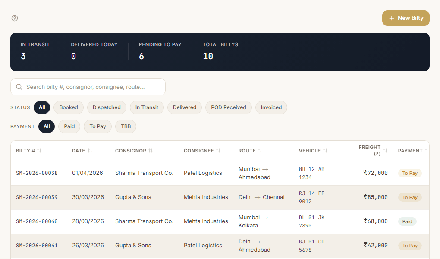Click the New Bilty button
This screenshot has height=259, width=440.
tap(406, 18)
